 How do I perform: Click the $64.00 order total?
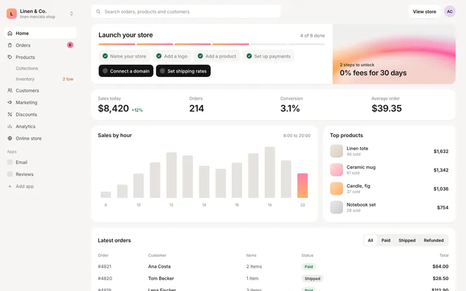tap(441, 266)
